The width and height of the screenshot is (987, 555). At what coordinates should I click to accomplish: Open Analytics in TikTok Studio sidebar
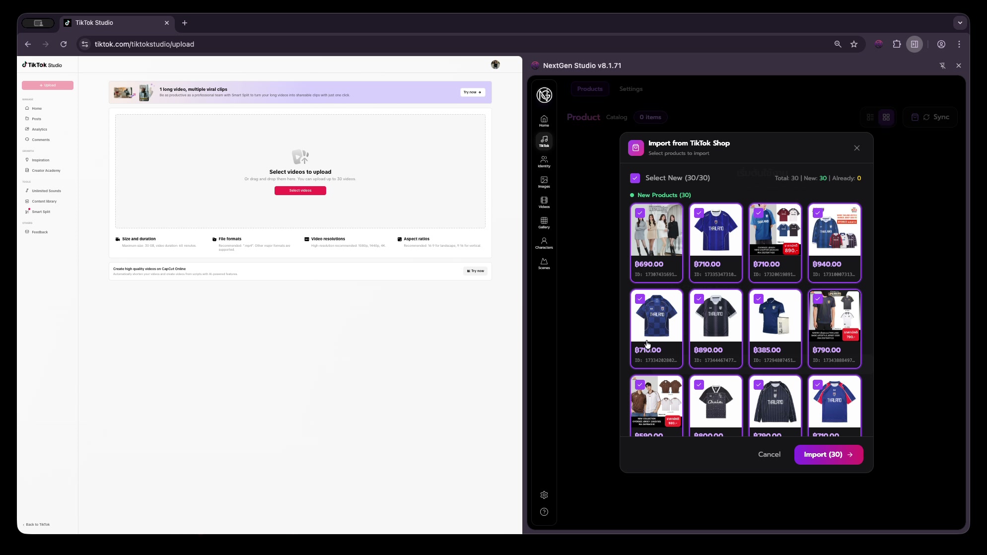(x=39, y=129)
